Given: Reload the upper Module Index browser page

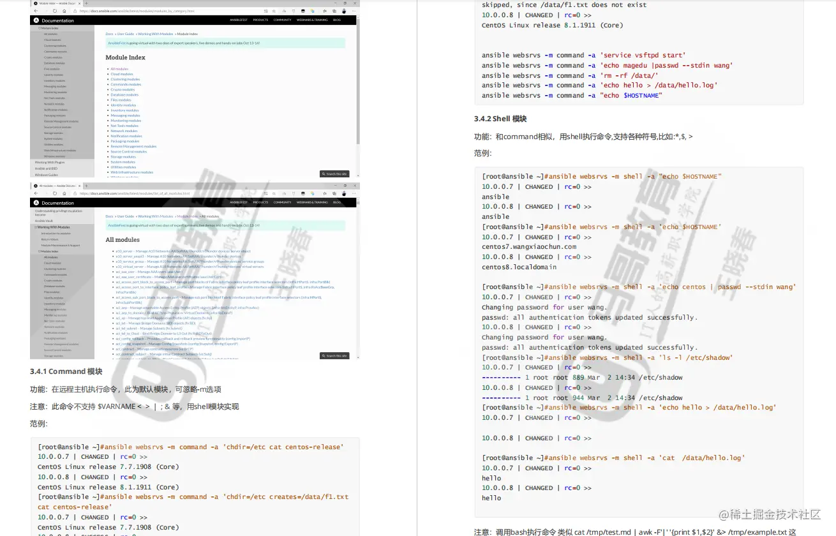Looking at the screenshot, I should point(54,11).
